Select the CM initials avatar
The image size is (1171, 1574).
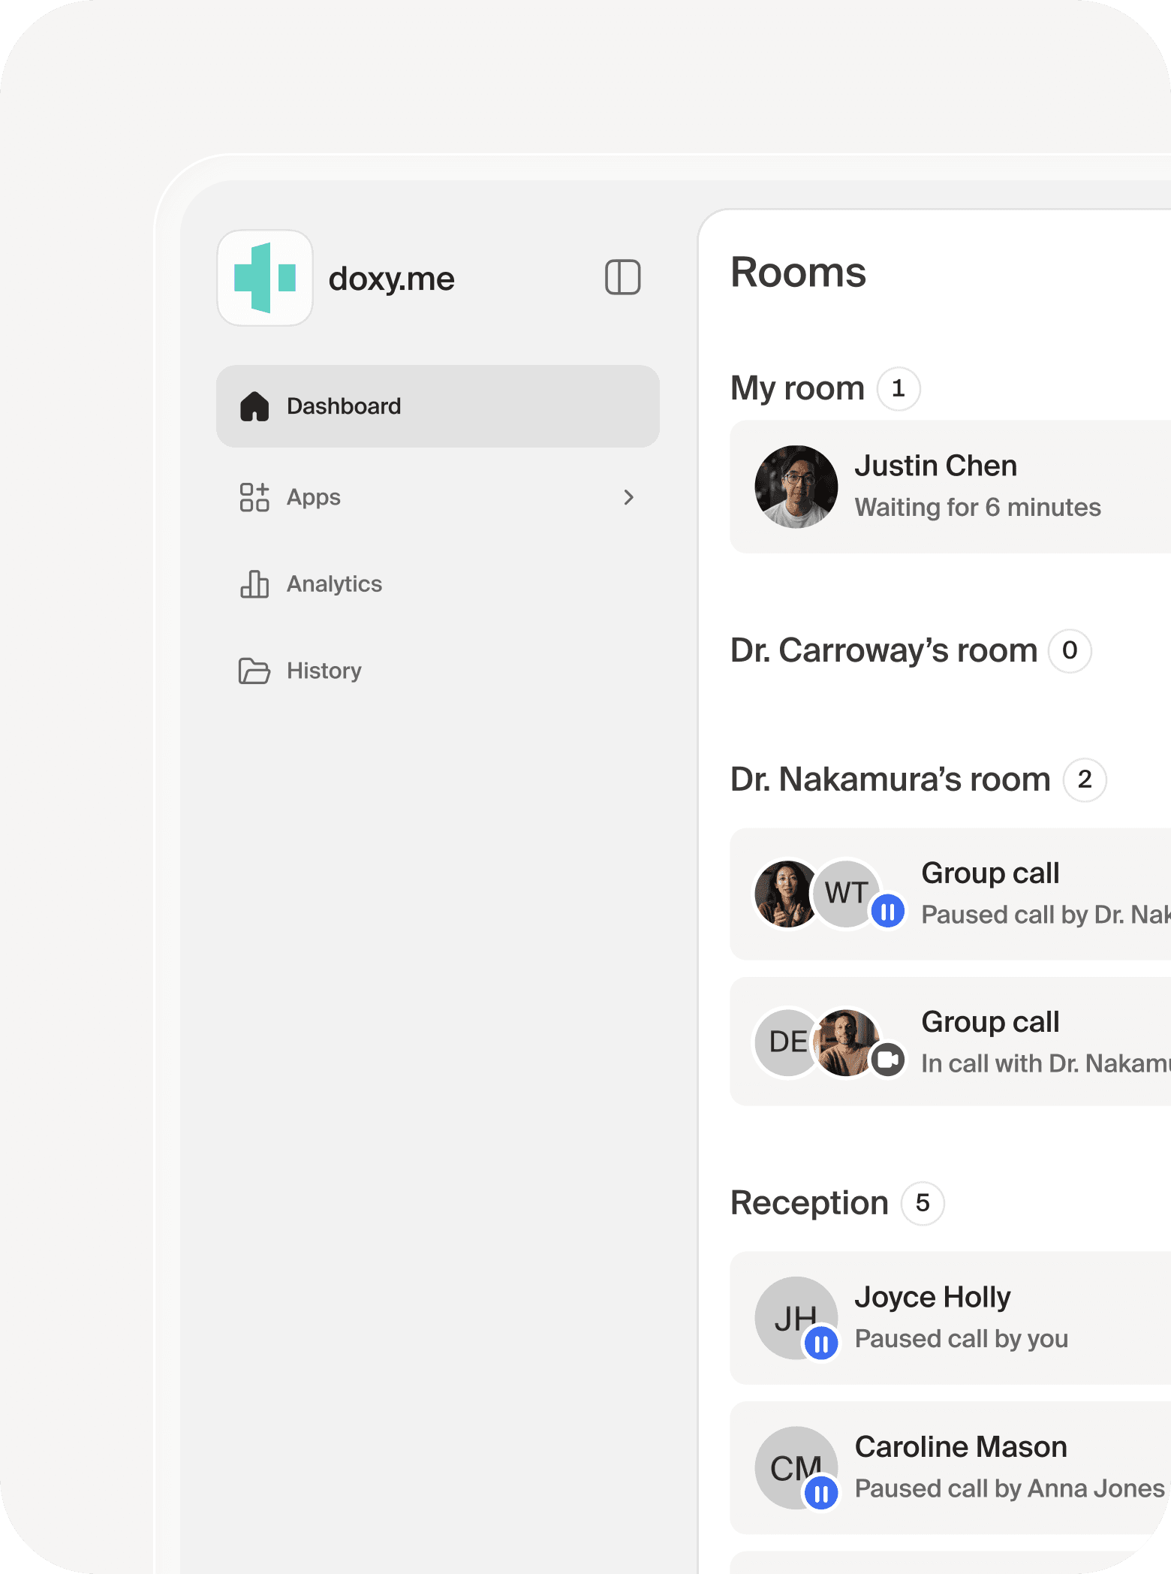[796, 1467]
